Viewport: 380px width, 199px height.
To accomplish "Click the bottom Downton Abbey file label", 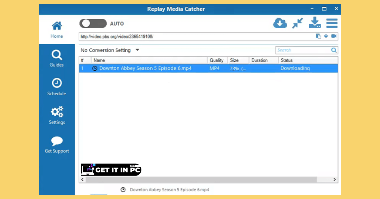I will coord(169,190).
